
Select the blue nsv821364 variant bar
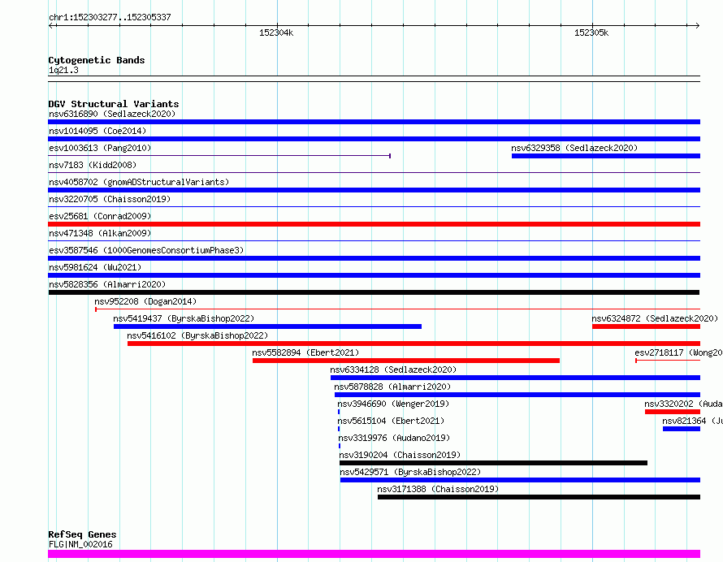[x=682, y=429]
